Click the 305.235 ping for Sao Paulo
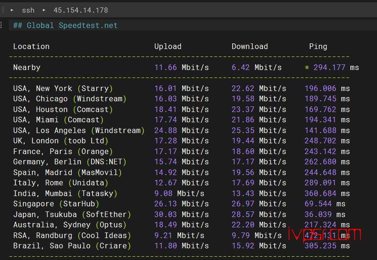This screenshot has height=260, width=377. click(320, 246)
